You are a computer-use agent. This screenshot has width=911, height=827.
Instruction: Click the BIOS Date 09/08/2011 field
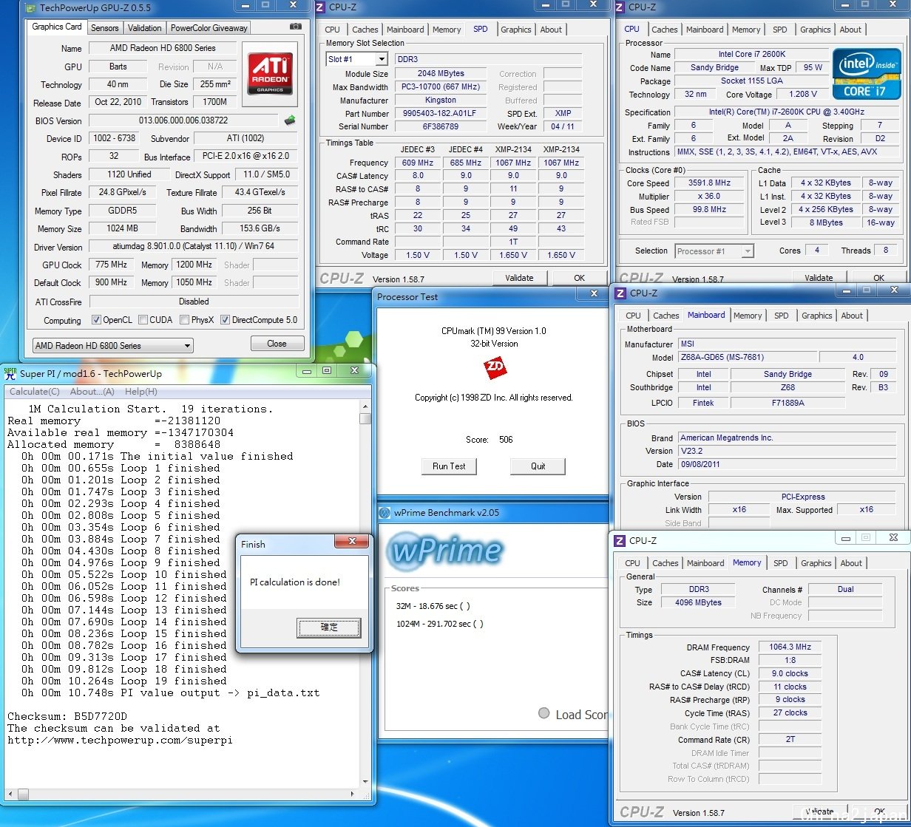point(787,464)
